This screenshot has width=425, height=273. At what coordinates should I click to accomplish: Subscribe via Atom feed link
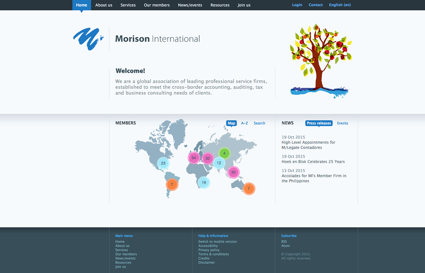pos(285,246)
